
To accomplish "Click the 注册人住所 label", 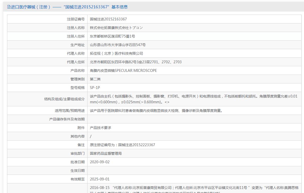I will (76, 36).
